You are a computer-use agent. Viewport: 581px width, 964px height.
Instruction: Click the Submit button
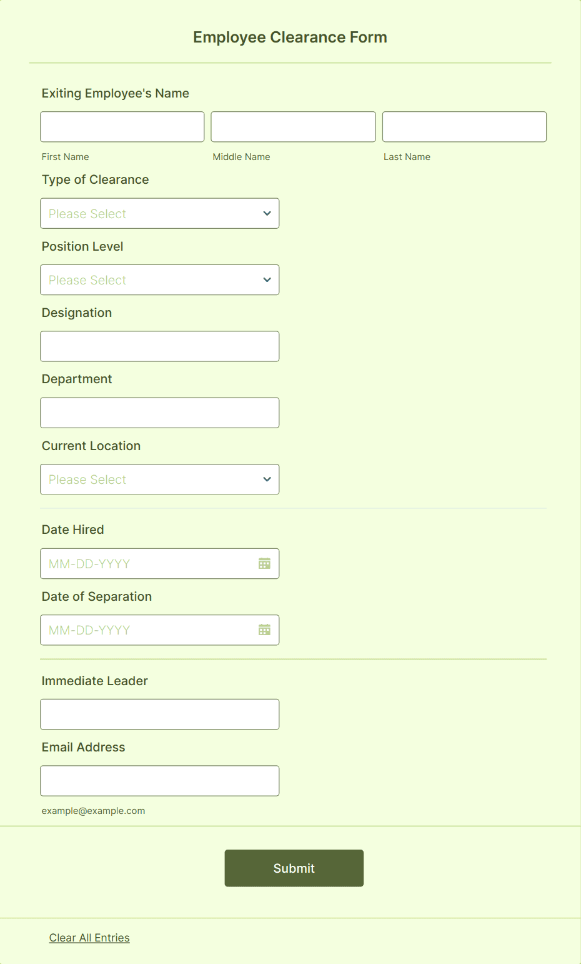(294, 868)
